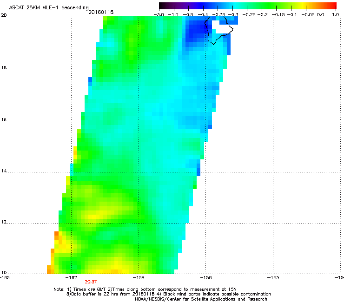
Task: Click the NOAA/NESDIS credit line
Action: pos(201,299)
